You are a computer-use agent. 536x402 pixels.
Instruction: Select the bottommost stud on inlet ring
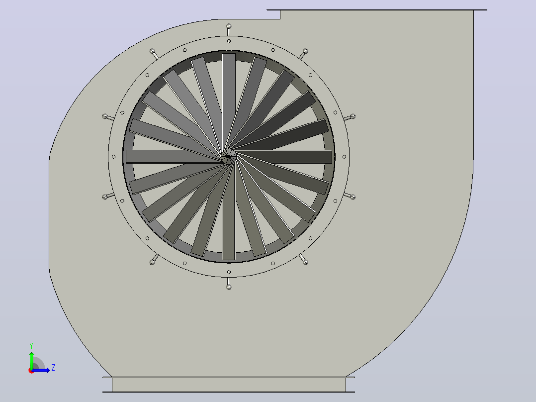[x=229, y=284]
